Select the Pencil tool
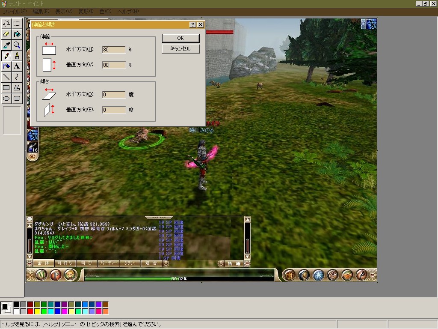Image resolution: width=438 pixels, height=329 pixels. pyautogui.click(x=6, y=56)
